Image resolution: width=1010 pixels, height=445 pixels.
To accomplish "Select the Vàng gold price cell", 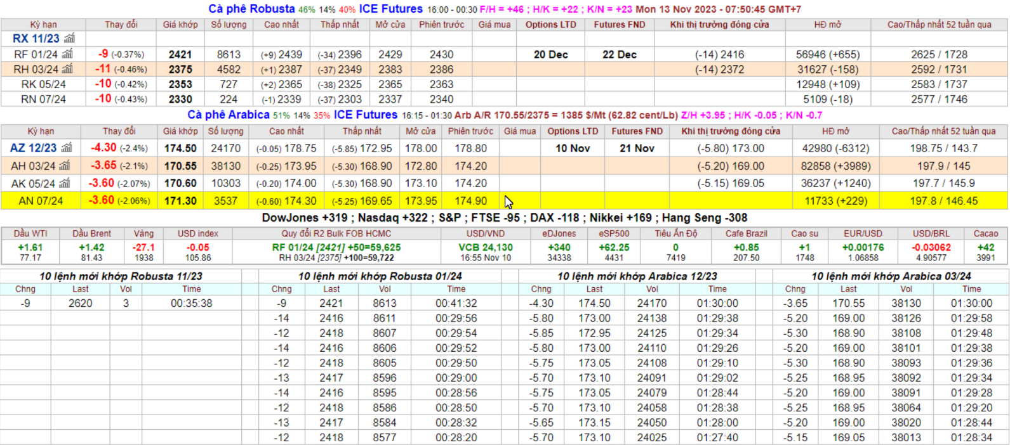I will coord(143,252).
